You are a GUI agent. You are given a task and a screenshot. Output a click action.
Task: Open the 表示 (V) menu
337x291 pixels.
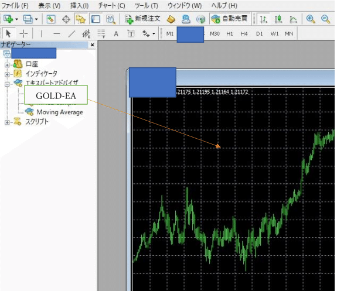pyautogui.click(x=49, y=5)
